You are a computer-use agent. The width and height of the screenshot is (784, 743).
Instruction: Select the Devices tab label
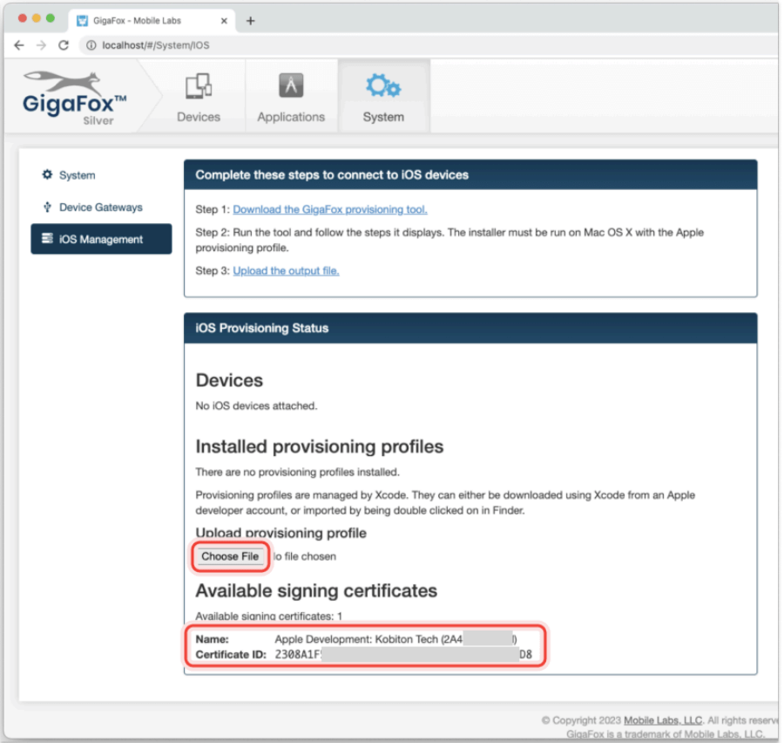pos(199,117)
